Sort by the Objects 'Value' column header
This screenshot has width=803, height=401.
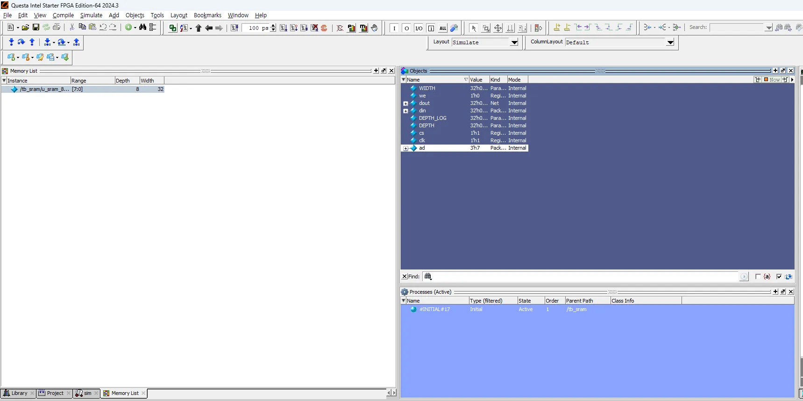[x=479, y=80]
